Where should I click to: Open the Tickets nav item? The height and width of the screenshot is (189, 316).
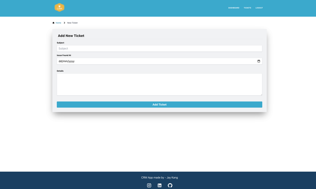247,8
